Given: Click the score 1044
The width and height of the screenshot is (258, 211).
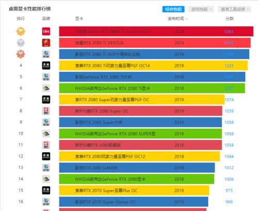Looking at the screenshot, I should (x=229, y=156).
